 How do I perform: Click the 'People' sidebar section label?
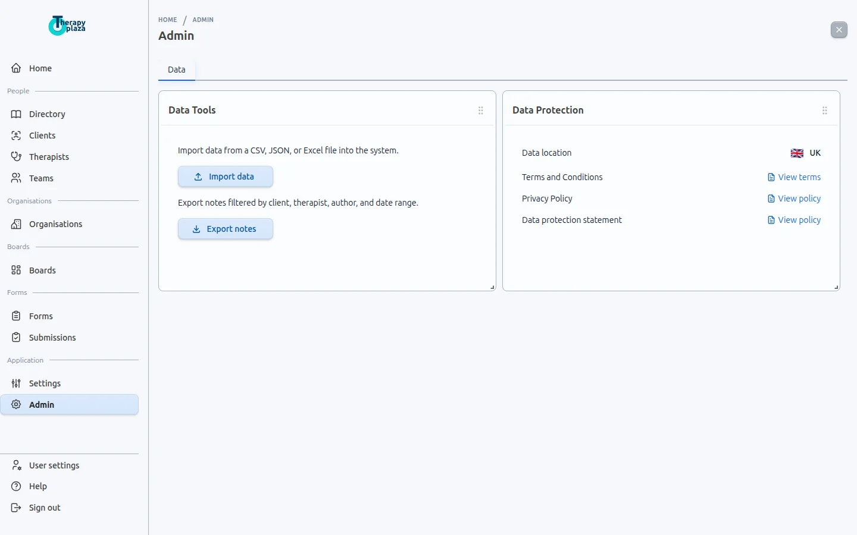(18, 91)
